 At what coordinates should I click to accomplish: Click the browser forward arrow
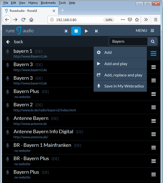15,20
